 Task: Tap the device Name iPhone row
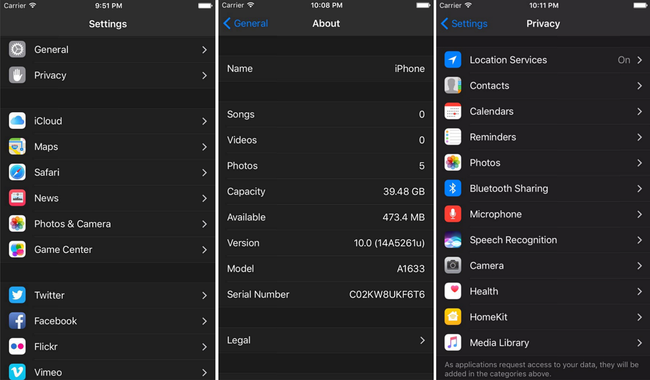[325, 69]
